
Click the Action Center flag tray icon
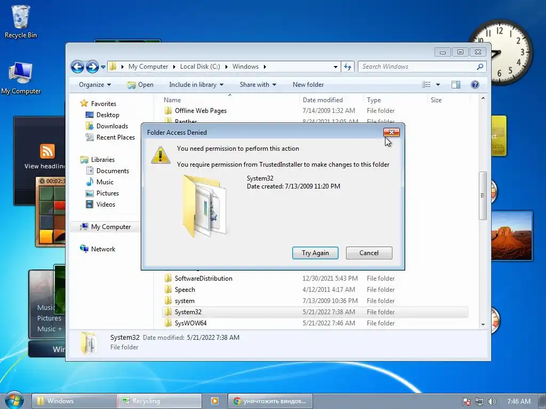click(x=466, y=402)
